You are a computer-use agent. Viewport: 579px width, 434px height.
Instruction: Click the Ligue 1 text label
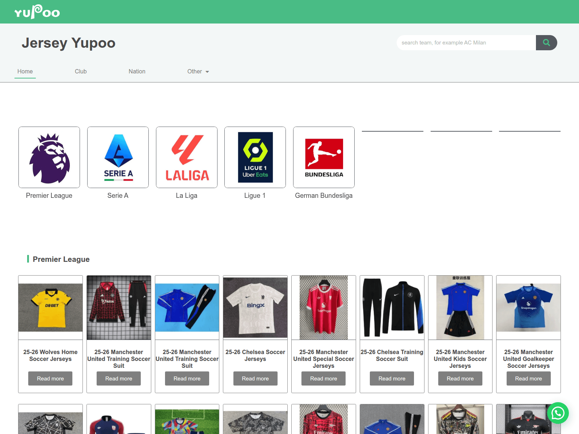[255, 196]
